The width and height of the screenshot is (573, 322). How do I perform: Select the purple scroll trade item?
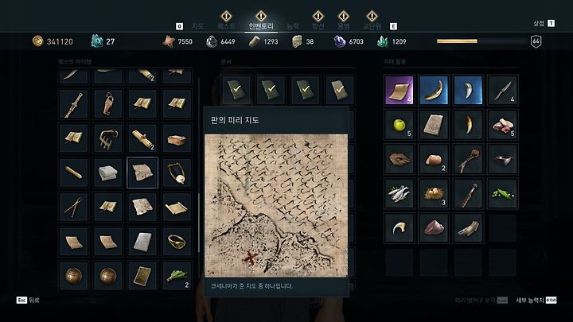pyautogui.click(x=399, y=90)
